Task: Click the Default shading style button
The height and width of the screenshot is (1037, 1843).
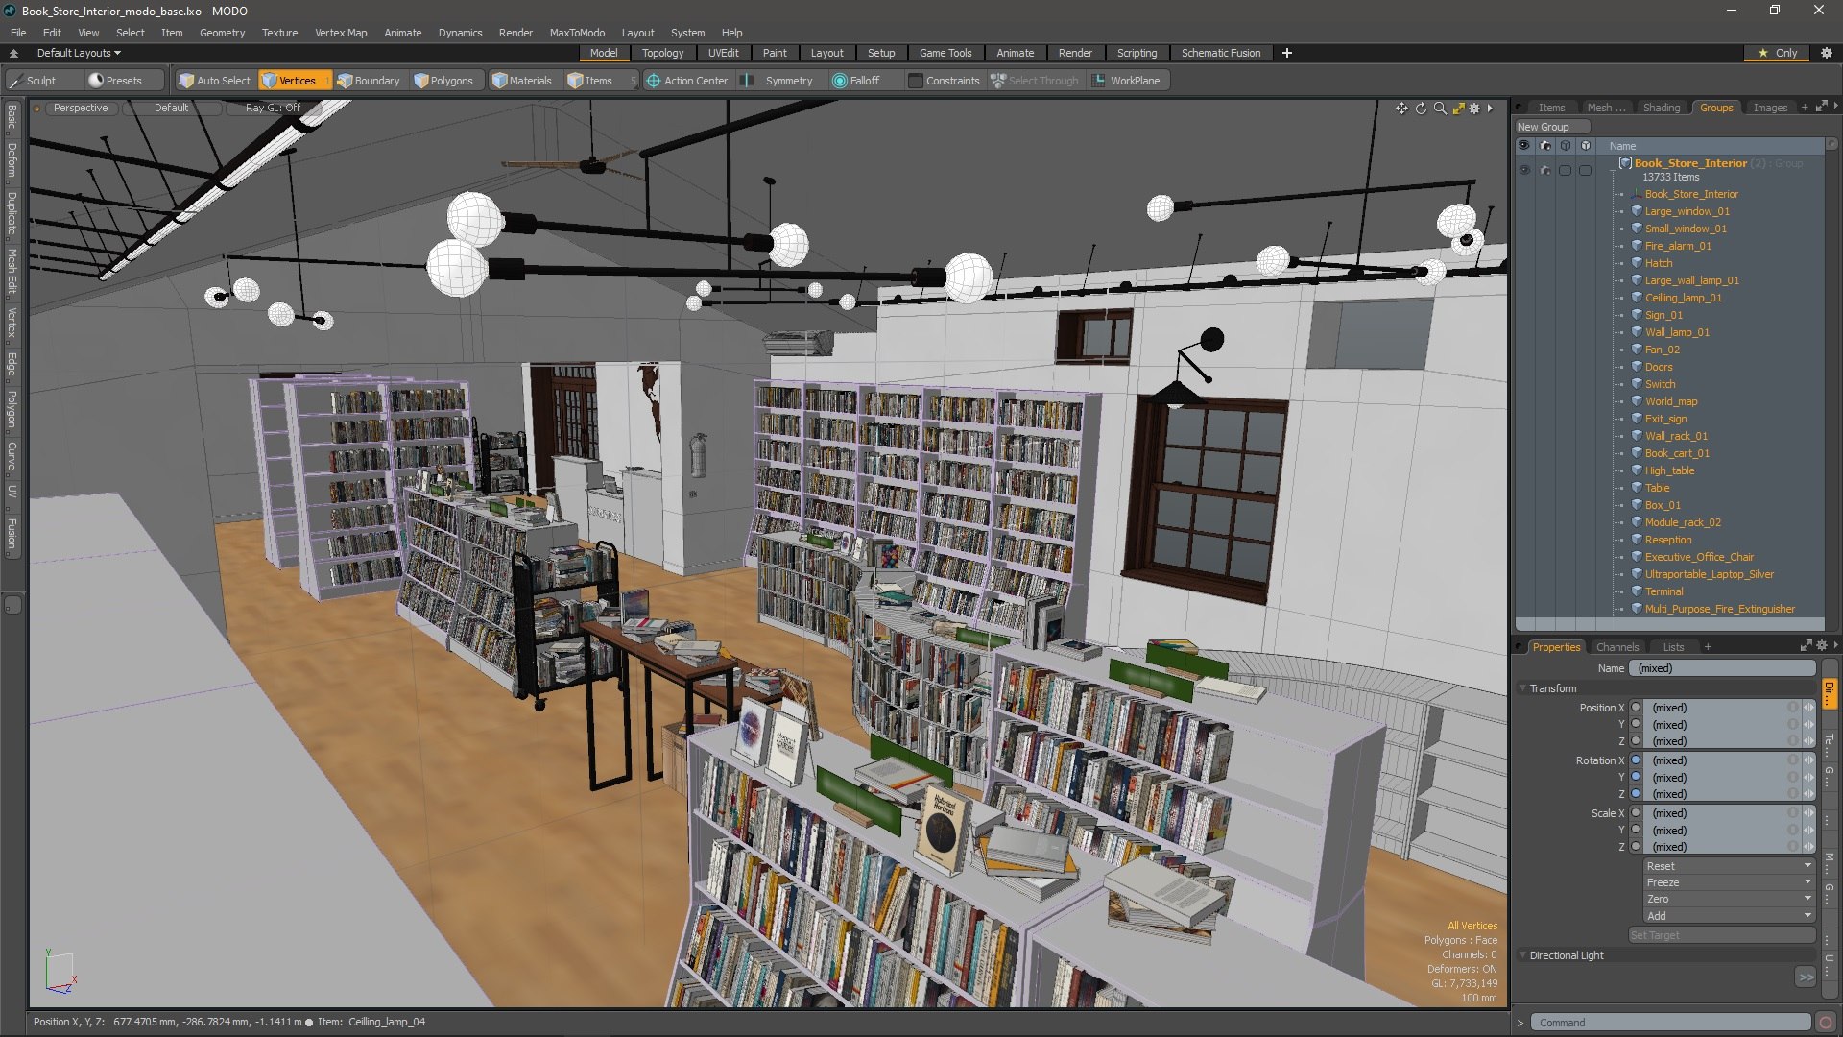Action: [171, 108]
